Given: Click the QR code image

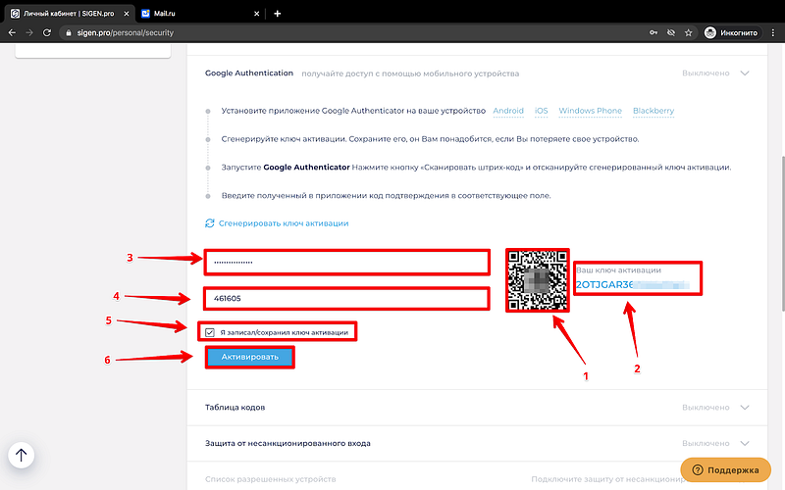Looking at the screenshot, I should click(537, 280).
